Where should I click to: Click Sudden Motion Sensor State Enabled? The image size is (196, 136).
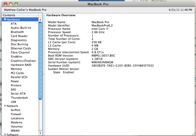[x=68, y=72]
